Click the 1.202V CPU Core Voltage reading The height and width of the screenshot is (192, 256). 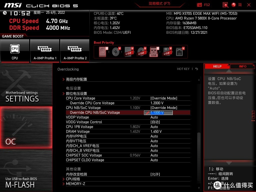point(135,98)
